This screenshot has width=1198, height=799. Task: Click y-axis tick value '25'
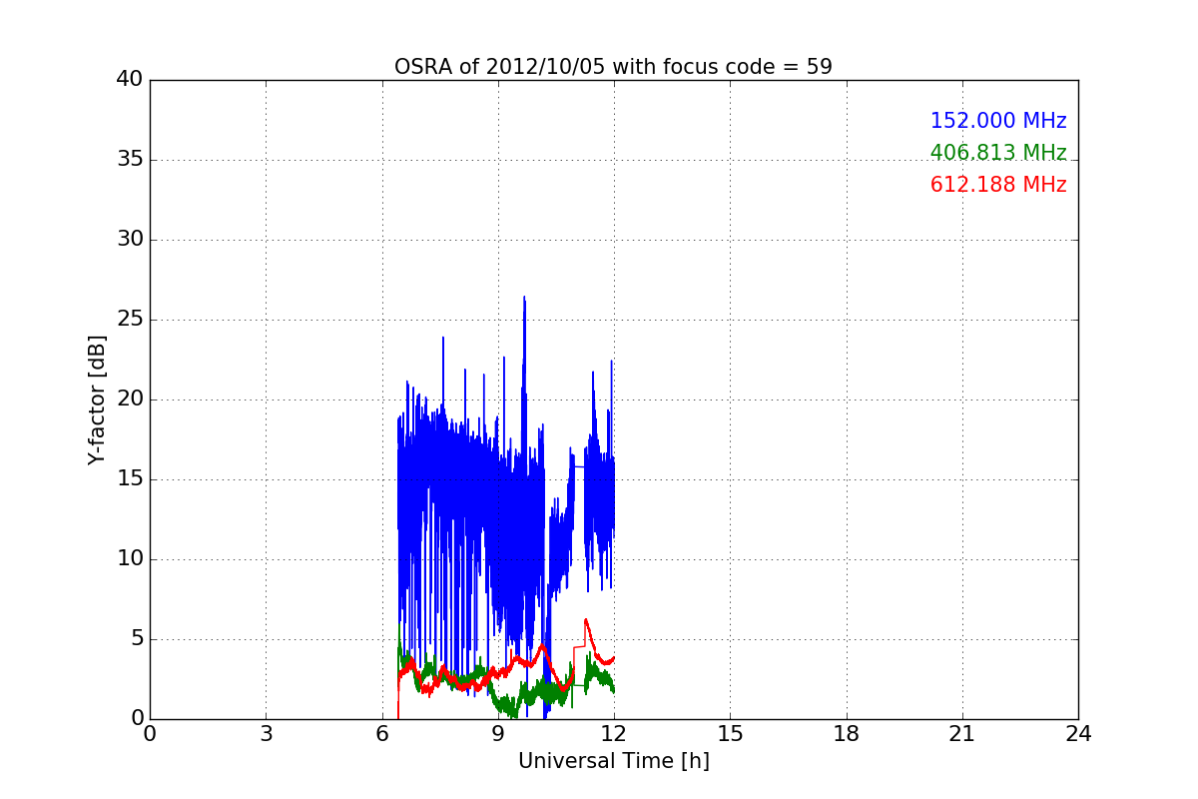click(130, 320)
